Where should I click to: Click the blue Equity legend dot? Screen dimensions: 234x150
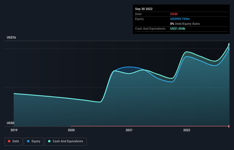(x=28, y=141)
